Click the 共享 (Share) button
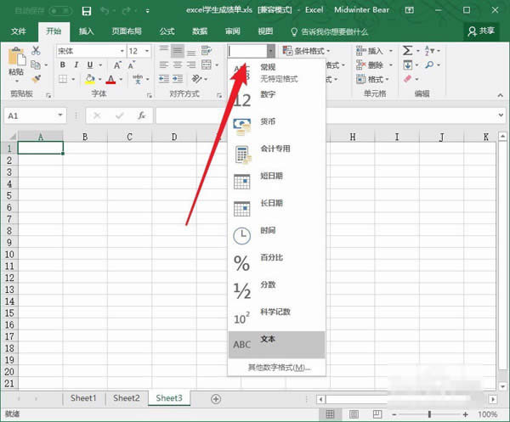The image size is (510, 422). click(481, 30)
